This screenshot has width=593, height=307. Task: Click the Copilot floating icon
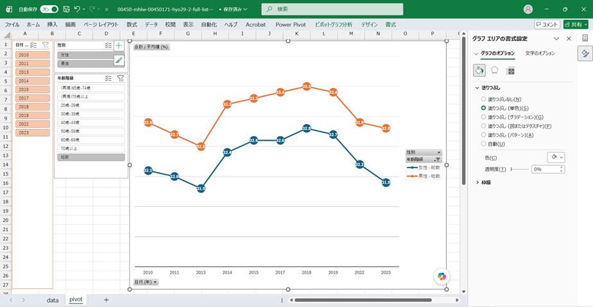[x=442, y=276]
